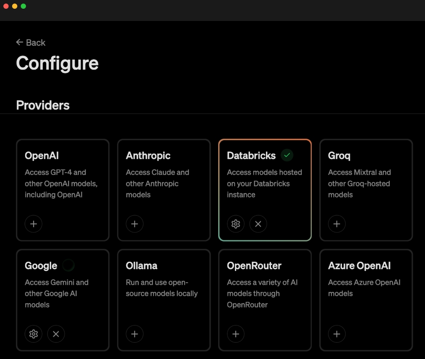Click 'Access Claude and other Anthropic models' text
425x359 pixels.
pos(157,183)
